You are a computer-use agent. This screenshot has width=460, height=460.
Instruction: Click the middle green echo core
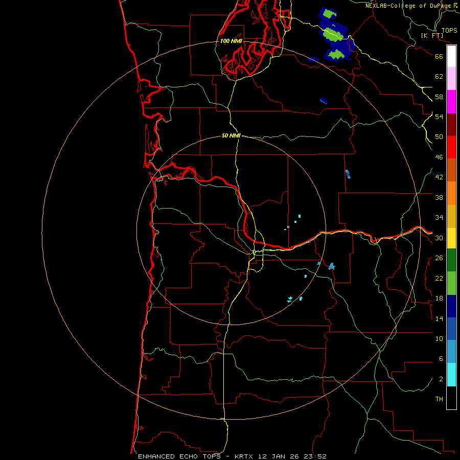tap(333, 34)
